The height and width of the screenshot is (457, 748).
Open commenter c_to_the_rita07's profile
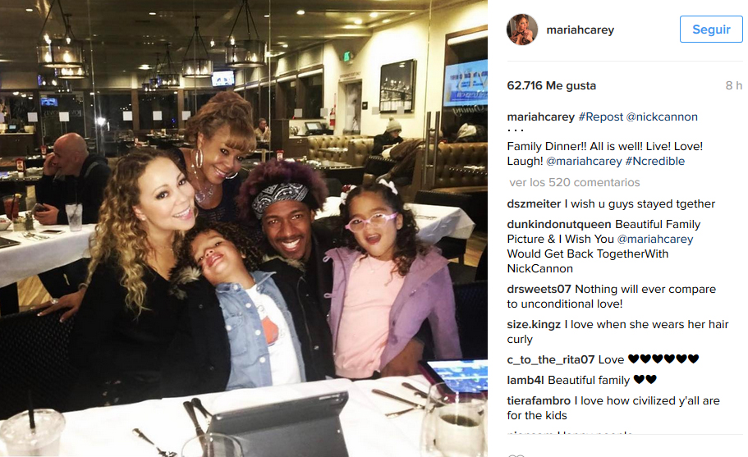[551, 360]
